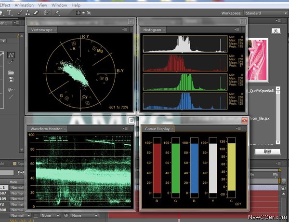Click the pink hearts preview thumbnail

click(258, 60)
